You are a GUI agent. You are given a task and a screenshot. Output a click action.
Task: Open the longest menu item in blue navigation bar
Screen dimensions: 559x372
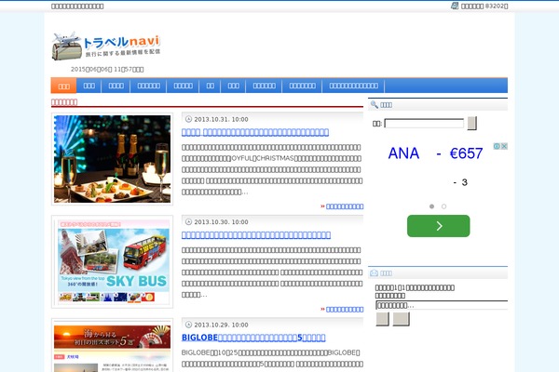pyautogui.click(x=353, y=86)
